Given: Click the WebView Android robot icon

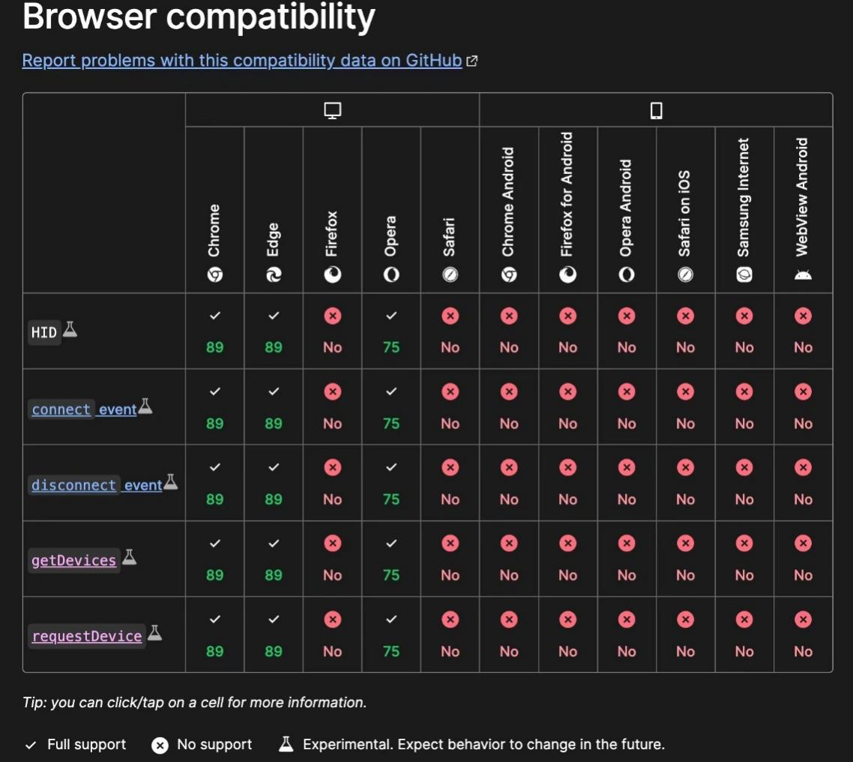Looking at the screenshot, I should (803, 275).
